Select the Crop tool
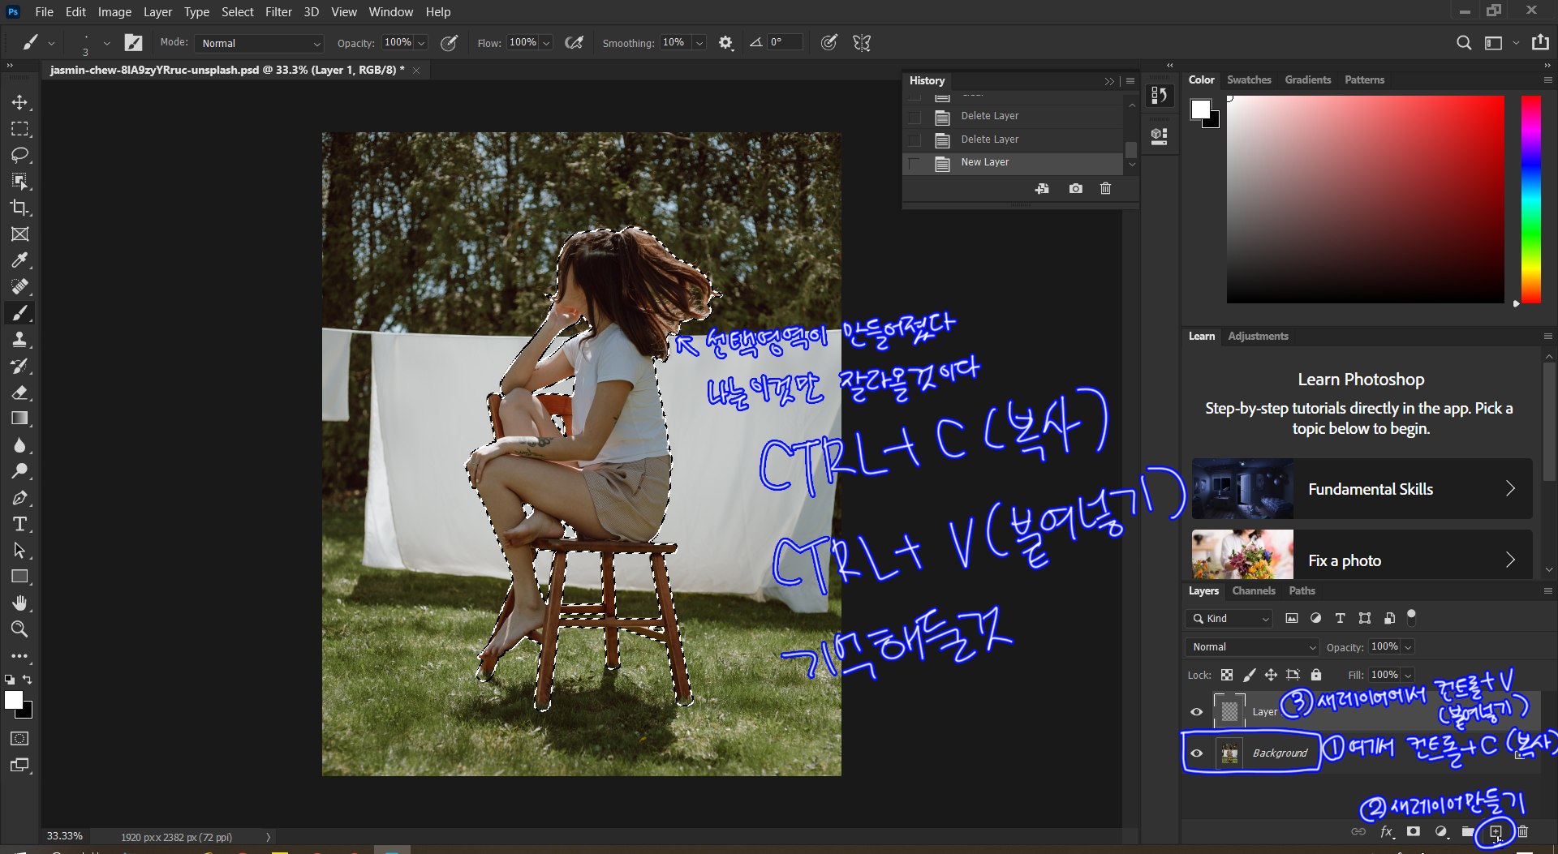Image resolution: width=1558 pixels, height=854 pixels. (x=19, y=208)
